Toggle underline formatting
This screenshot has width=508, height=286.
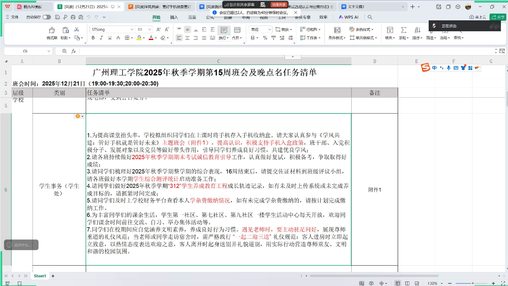(x=110, y=38)
